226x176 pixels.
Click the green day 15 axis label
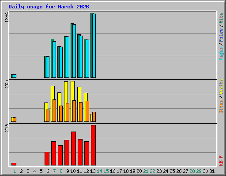pos(106,171)
